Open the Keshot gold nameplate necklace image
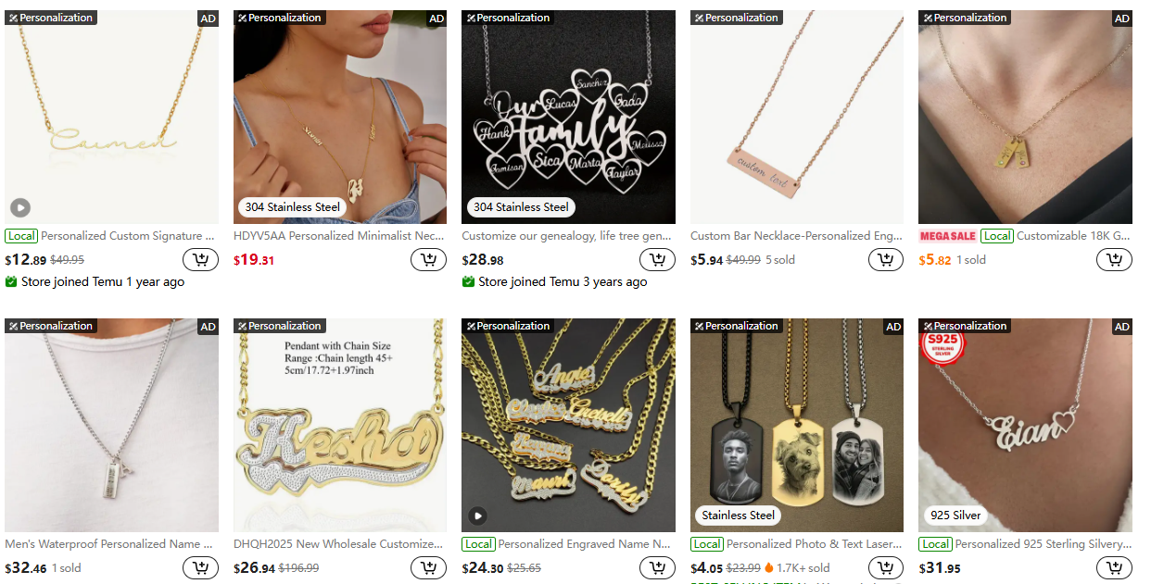 340,425
